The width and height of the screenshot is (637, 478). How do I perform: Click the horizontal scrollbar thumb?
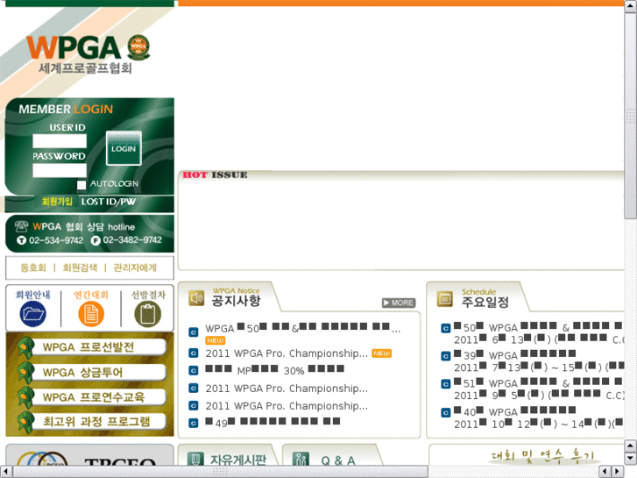coord(220,472)
